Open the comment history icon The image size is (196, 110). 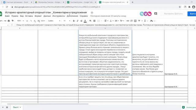pos(156,13)
